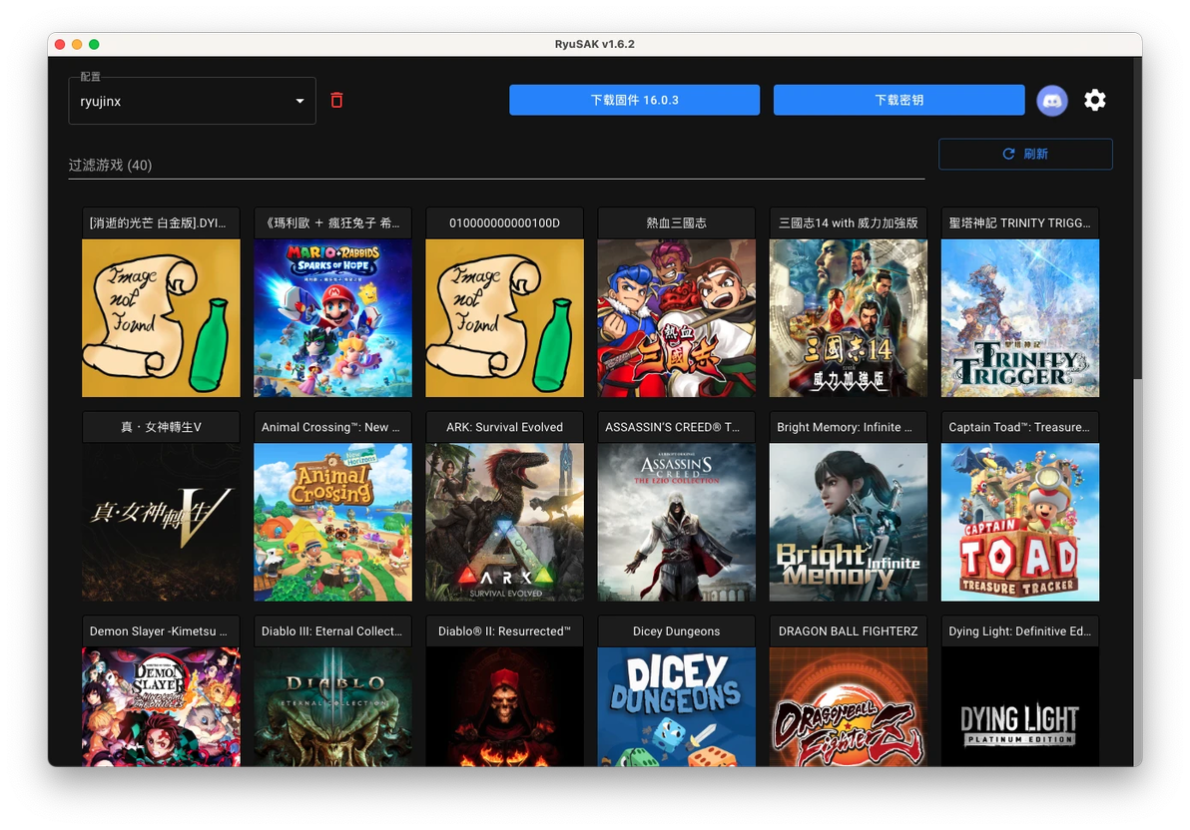
Task: Open settings with the gear icon
Action: [x=1094, y=100]
